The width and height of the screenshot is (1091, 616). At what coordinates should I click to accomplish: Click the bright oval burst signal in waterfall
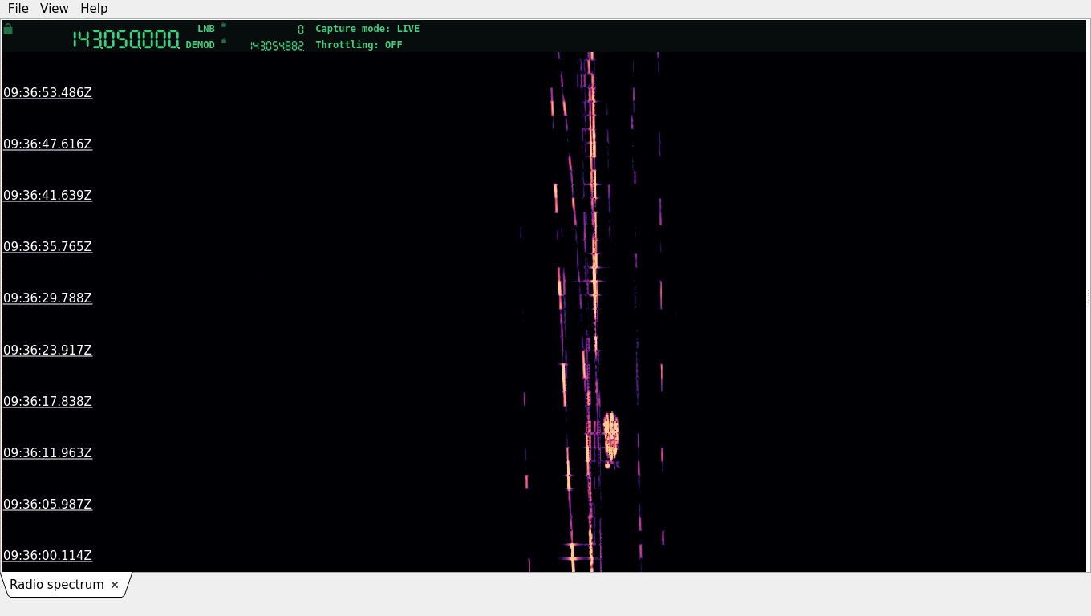[611, 436]
